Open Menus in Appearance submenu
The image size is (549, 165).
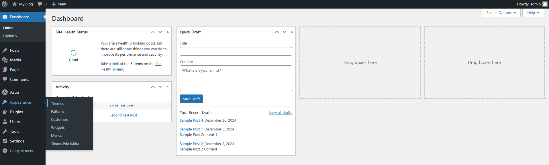56,135
